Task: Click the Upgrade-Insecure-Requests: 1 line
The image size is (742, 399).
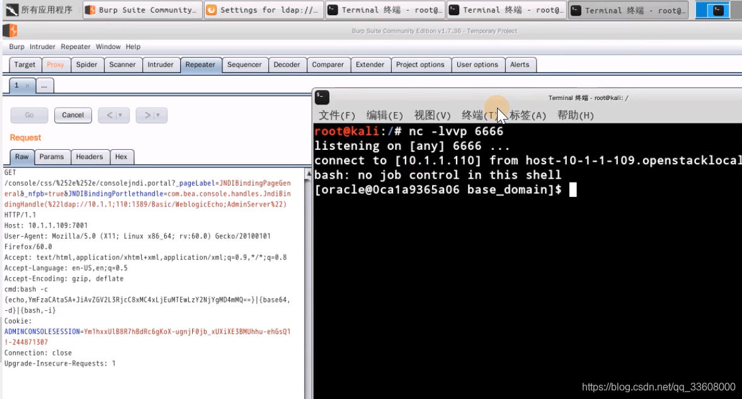Action: pos(60,363)
